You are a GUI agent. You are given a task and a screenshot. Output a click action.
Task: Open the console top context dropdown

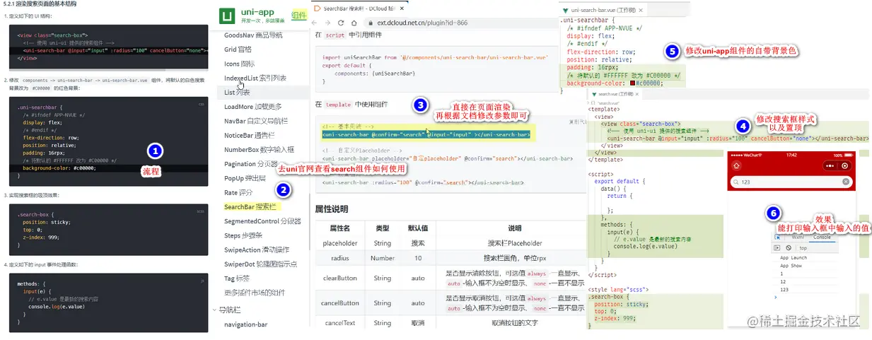pyautogui.click(x=803, y=247)
